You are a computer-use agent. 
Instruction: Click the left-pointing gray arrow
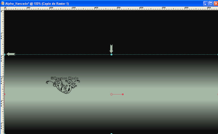[x=11, y=54]
